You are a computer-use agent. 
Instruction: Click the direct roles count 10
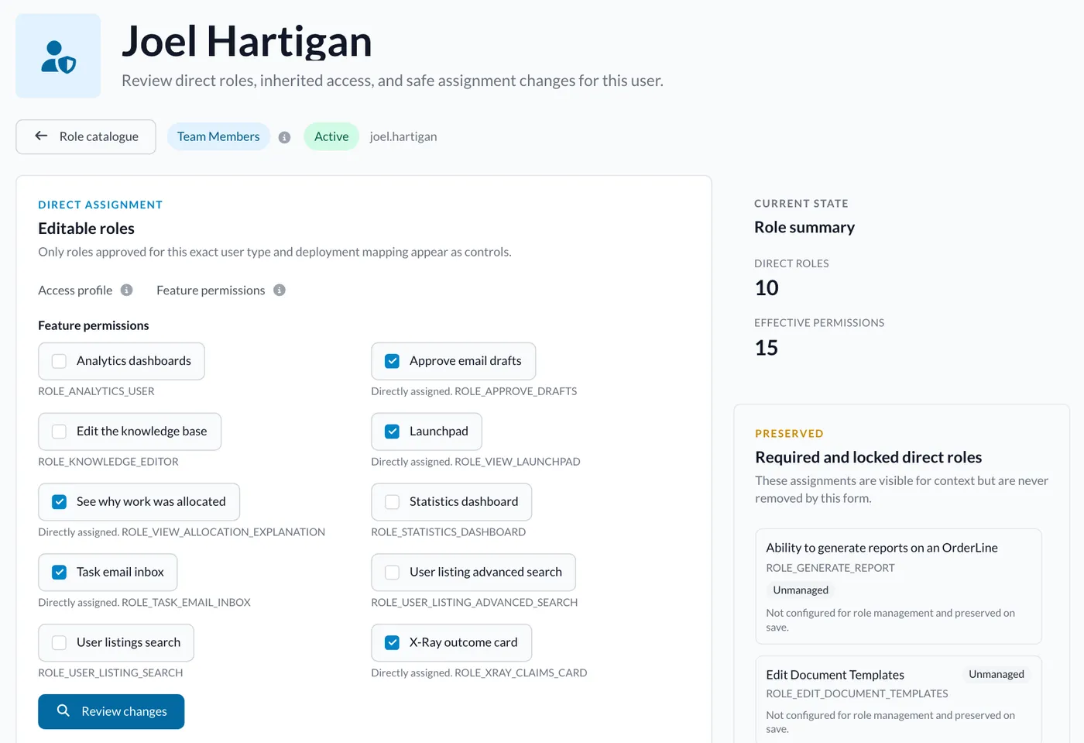(767, 288)
